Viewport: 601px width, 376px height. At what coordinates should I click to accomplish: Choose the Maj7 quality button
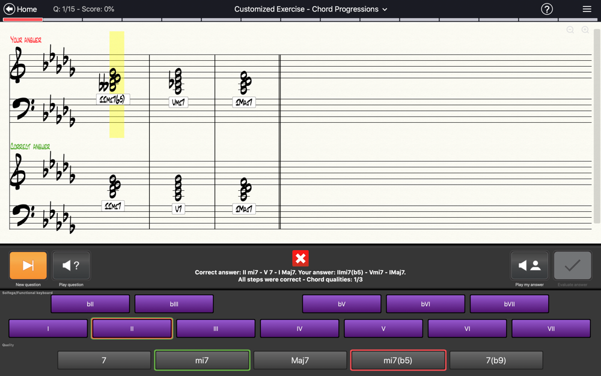[300, 360]
